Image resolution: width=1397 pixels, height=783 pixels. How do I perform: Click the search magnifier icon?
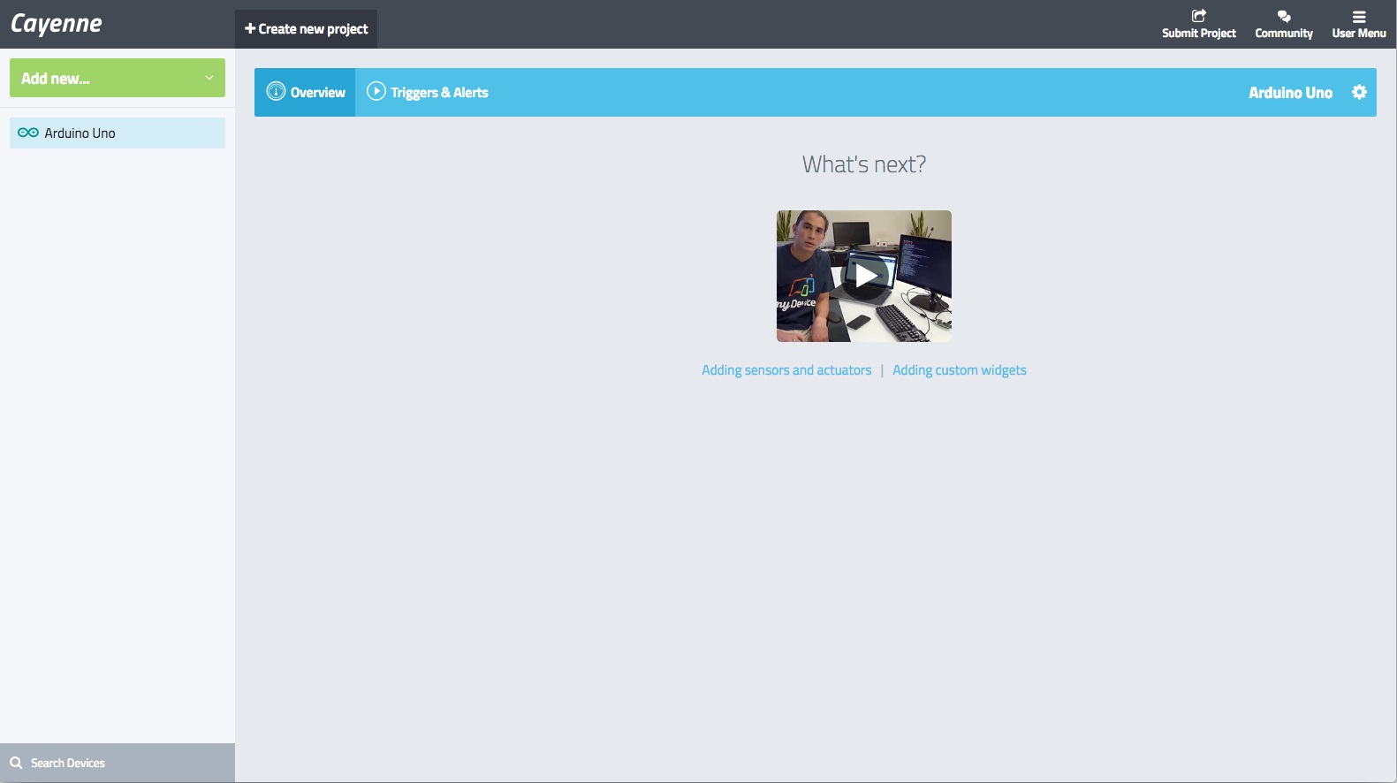point(16,763)
